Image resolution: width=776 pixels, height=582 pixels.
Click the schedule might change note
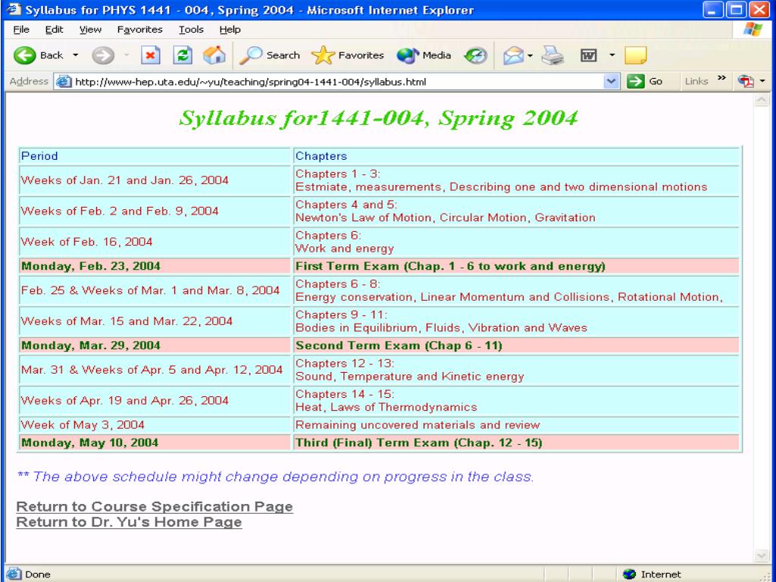[276, 477]
